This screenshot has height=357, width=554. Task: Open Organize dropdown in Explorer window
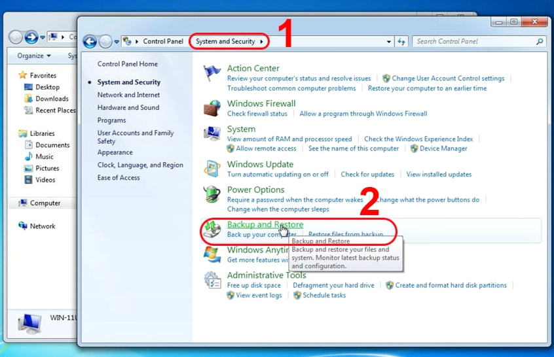click(x=34, y=56)
